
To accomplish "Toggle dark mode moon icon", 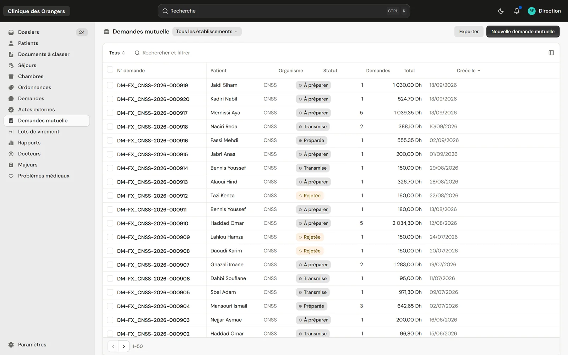I will [x=501, y=11].
